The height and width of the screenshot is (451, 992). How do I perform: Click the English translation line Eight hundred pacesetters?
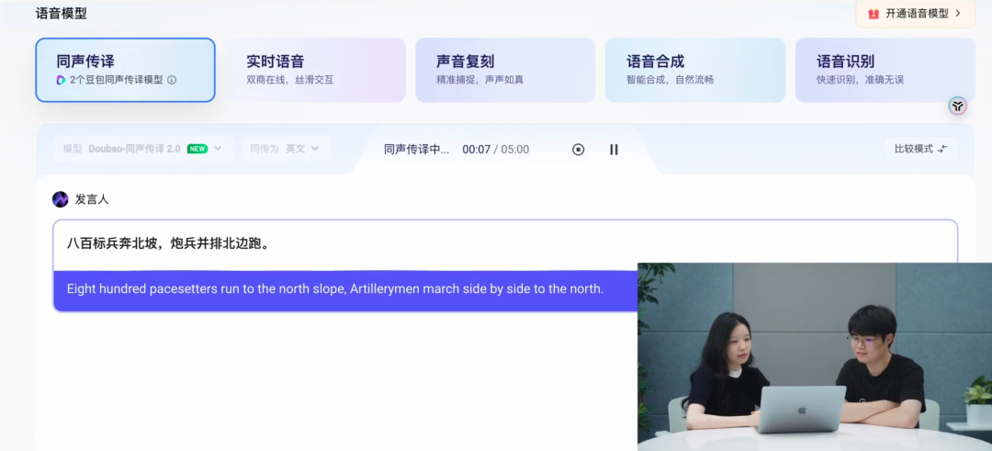pos(335,289)
